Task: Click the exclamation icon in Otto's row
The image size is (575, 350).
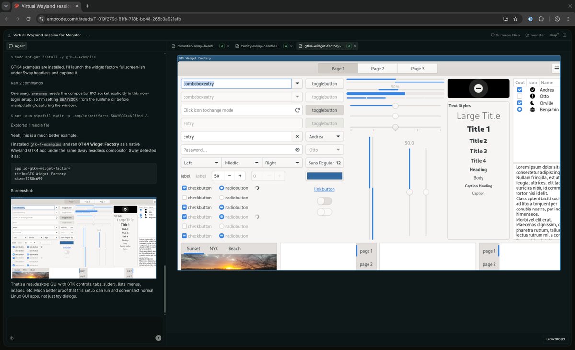Action: click(532, 96)
